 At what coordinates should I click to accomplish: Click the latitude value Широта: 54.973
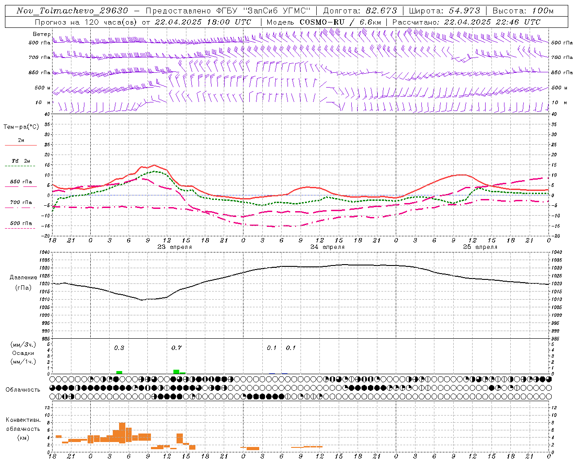pyautogui.click(x=445, y=11)
